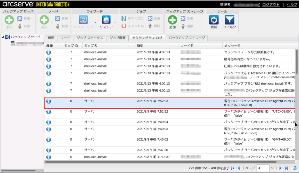The height and width of the screenshot is (173, 299).
Task: Sort by the ジョブ ID column header
Action: (71, 46)
